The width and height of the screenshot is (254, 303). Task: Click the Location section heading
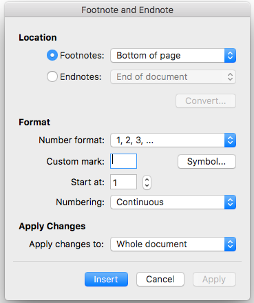[38, 37]
